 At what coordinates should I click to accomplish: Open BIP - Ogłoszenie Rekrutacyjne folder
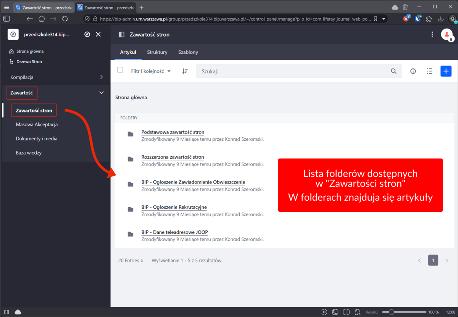[x=174, y=207]
